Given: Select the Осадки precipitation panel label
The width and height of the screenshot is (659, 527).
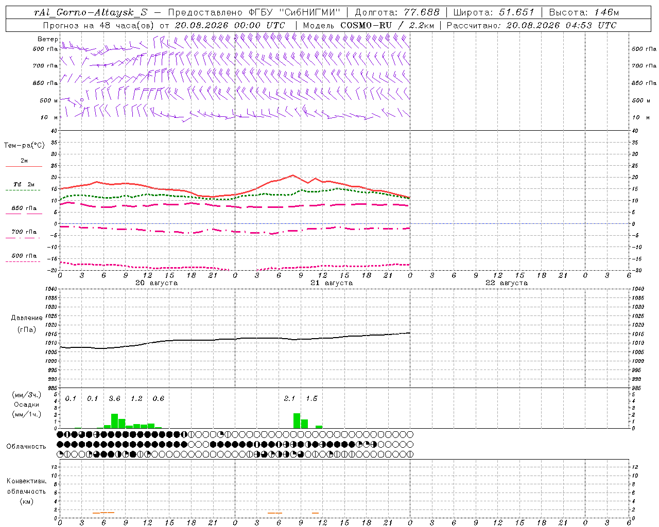Looking at the screenshot, I should pyautogui.click(x=26, y=405).
